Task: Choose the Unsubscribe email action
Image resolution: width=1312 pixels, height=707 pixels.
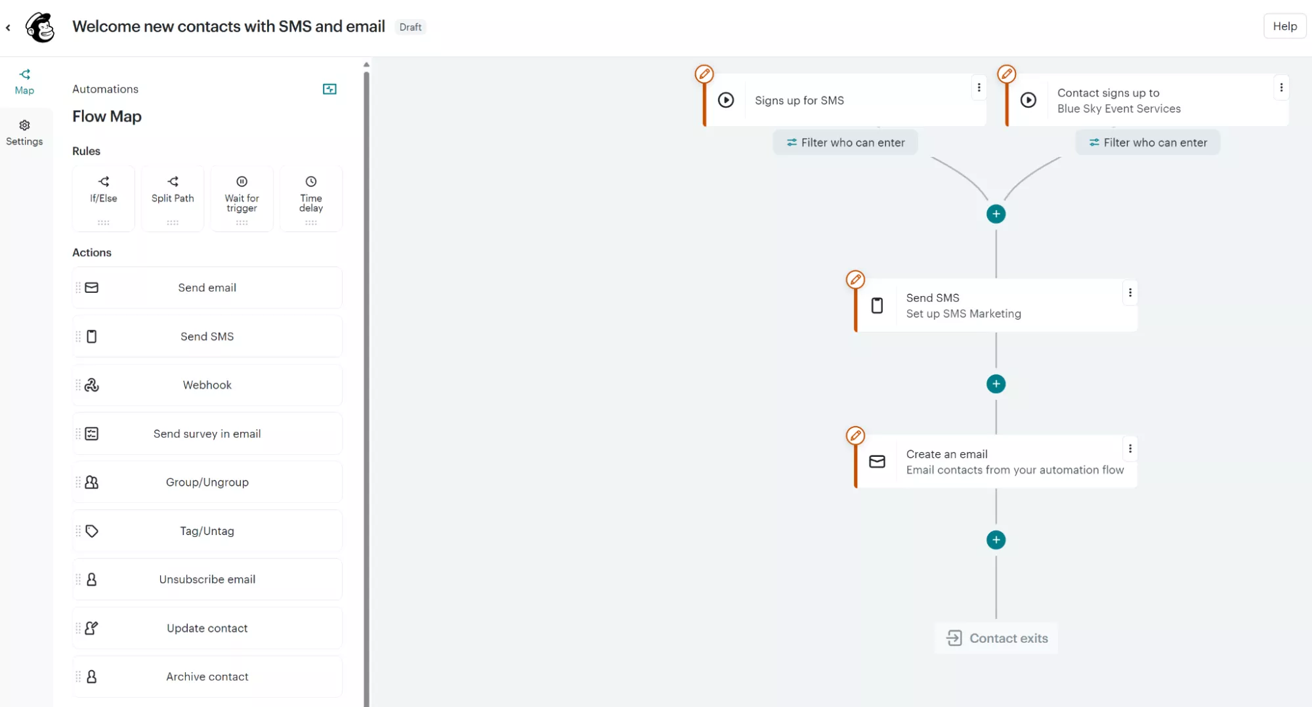Action: (207, 579)
